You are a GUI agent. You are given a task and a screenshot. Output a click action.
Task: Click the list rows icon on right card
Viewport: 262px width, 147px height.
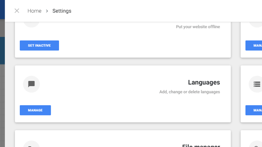point(257,84)
